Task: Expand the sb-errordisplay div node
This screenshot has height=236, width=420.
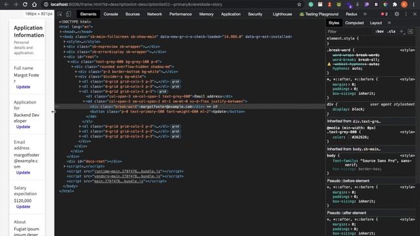Action: pos(64,52)
